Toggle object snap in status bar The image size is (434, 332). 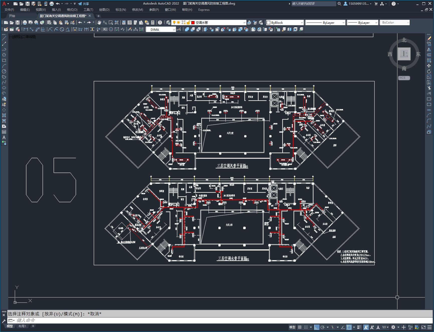(349, 327)
